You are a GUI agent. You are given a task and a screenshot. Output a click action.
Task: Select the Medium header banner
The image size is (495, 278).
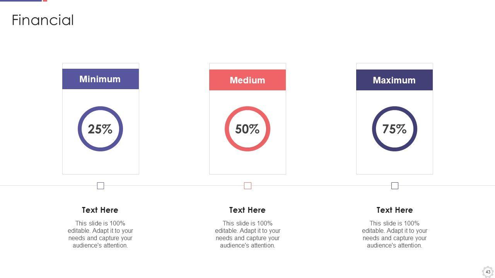pyautogui.click(x=247, y=80)
